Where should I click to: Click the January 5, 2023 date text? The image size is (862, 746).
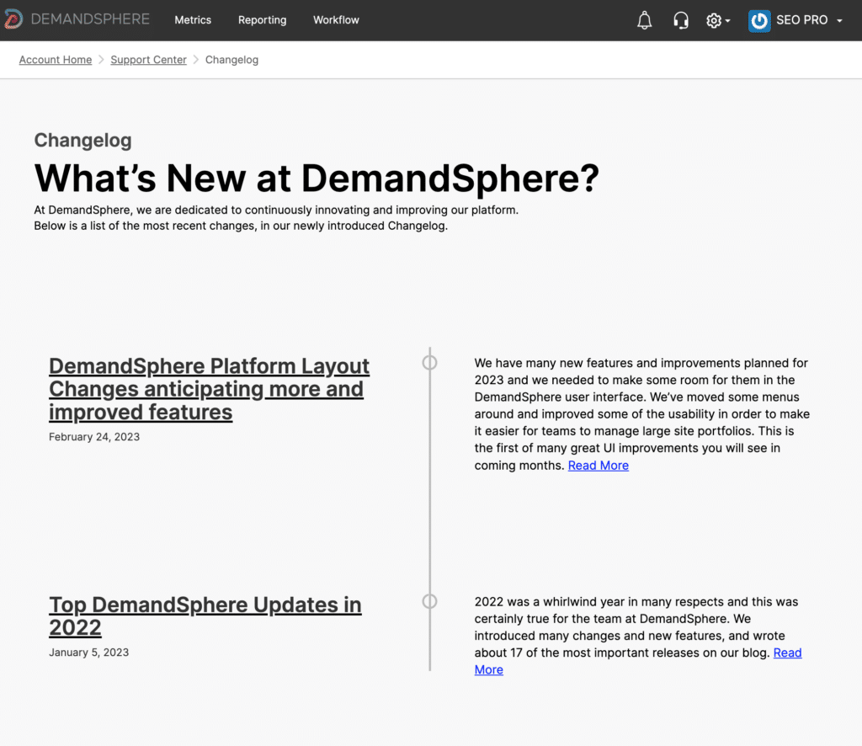[88, 652]
